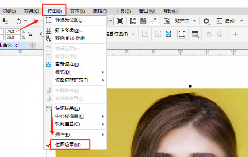Switch to the 未命名 -3* document tab

13,46
